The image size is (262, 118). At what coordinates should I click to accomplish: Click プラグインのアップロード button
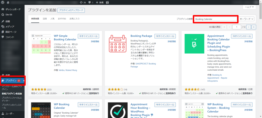(71, 10)
